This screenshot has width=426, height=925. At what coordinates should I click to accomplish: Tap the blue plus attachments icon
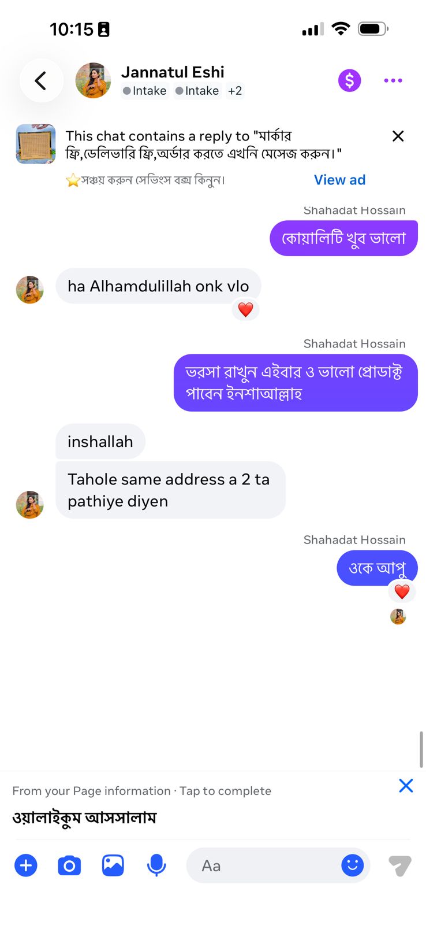(25, 865)
